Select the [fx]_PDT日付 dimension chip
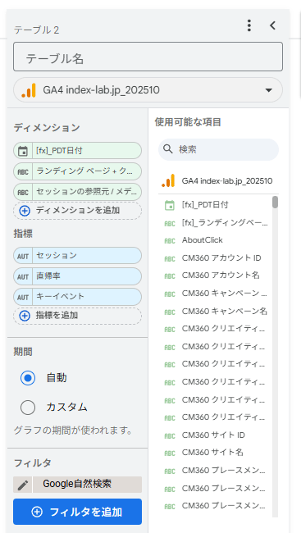 (78, 151)
